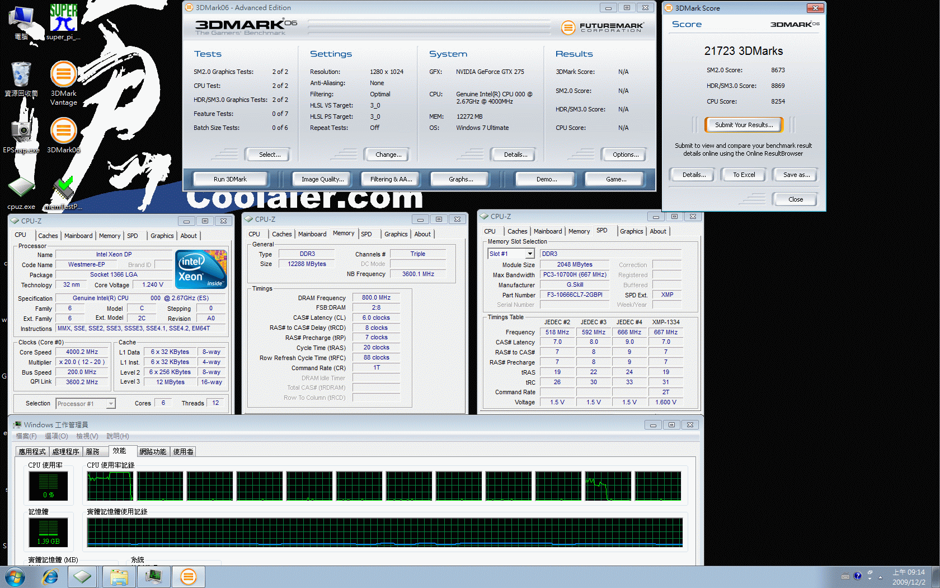
Task: Close the 3DMark Score dialog with the Close button
Action: click(x=795, y=199)
